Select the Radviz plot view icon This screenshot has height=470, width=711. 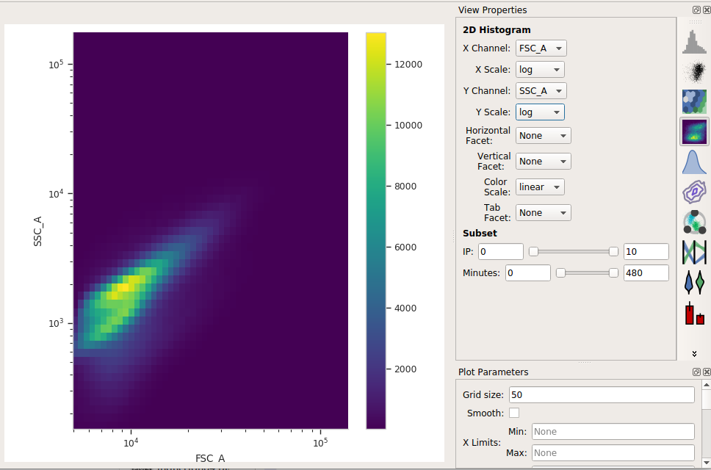(694, 222)
